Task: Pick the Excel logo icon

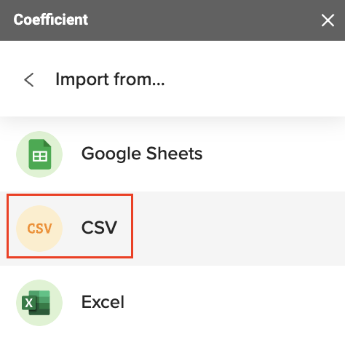Action: point(36,303)
